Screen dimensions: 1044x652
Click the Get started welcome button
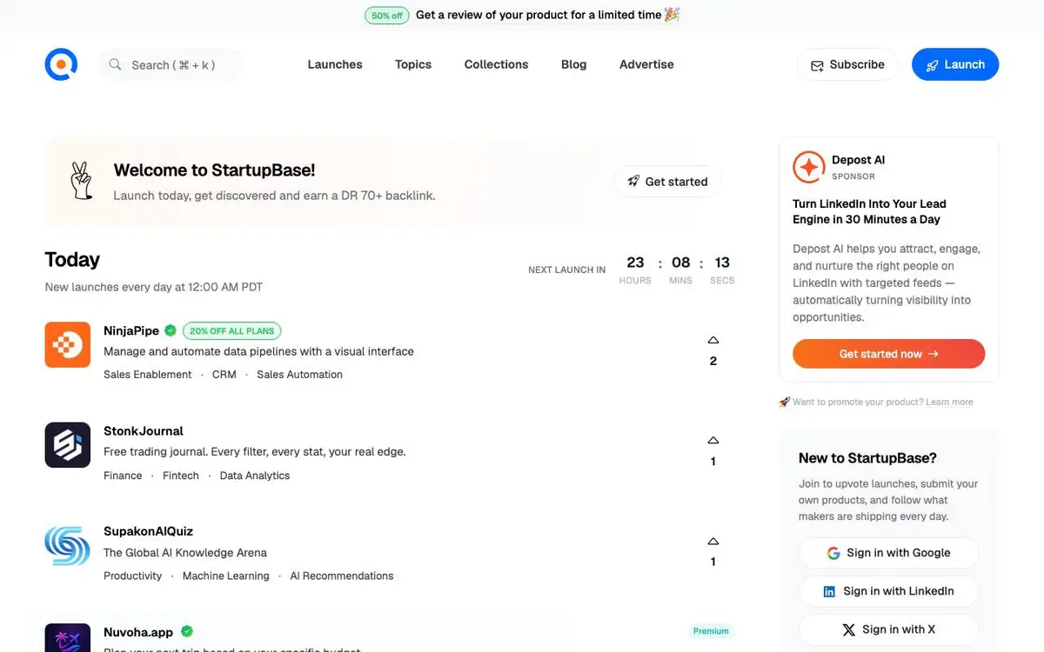[x=667, y=182]
